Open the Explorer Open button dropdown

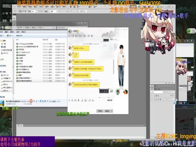tap(13, 36)
